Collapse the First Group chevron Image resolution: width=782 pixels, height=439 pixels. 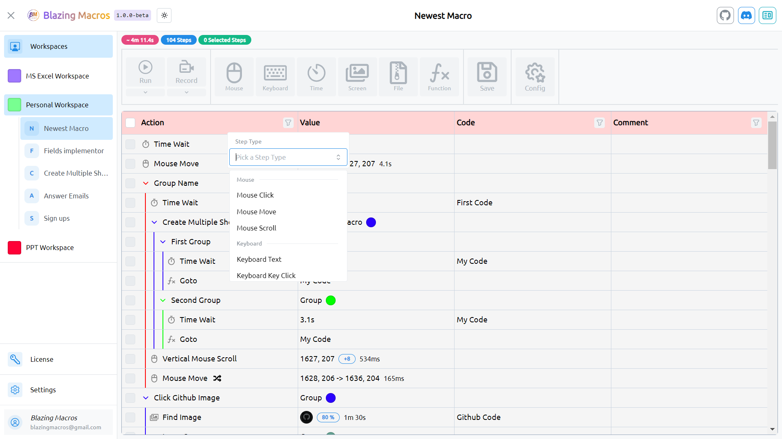click(x=163, y=242)
